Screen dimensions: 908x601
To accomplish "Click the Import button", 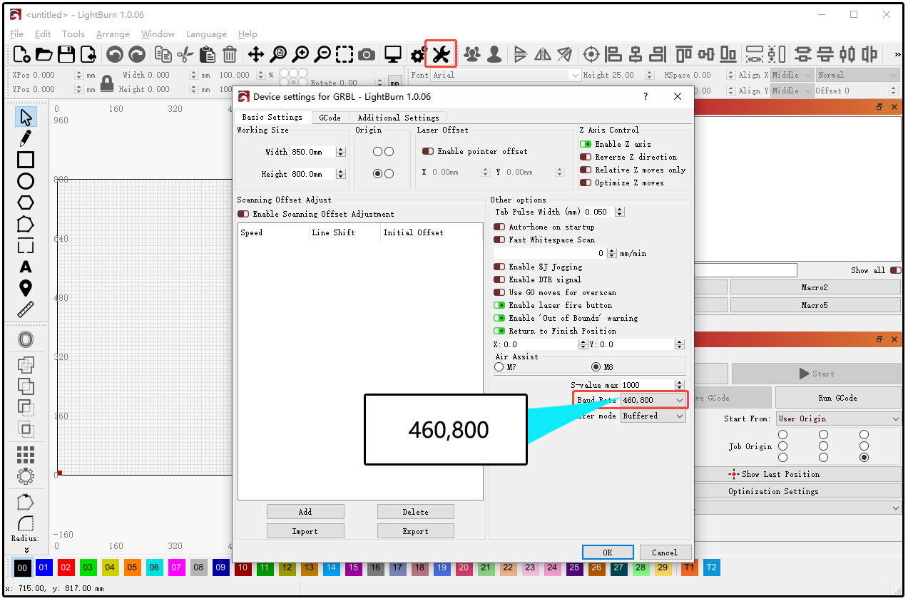I will click(305, 531).
